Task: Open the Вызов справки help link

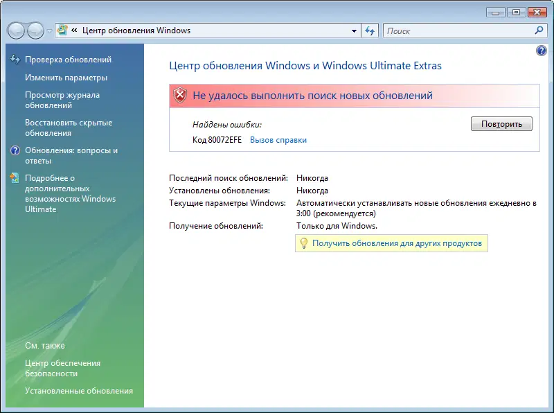Action: tap(278, 140)
